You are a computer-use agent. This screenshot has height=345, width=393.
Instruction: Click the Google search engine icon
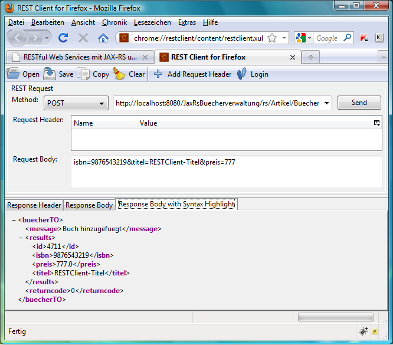300,38
